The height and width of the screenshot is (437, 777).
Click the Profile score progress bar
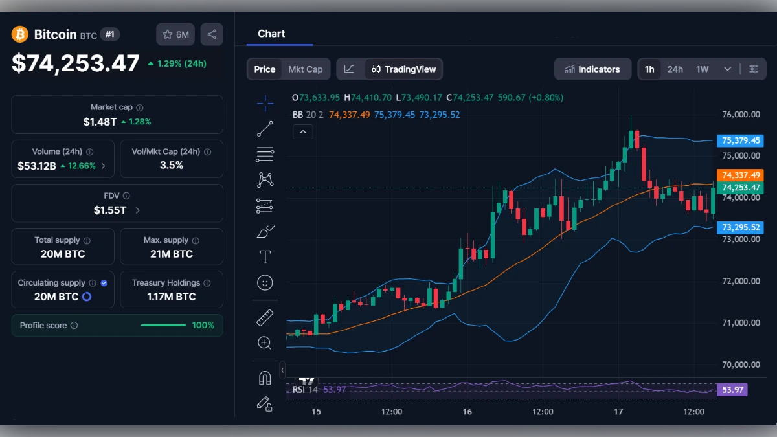(x=163, y=325)
